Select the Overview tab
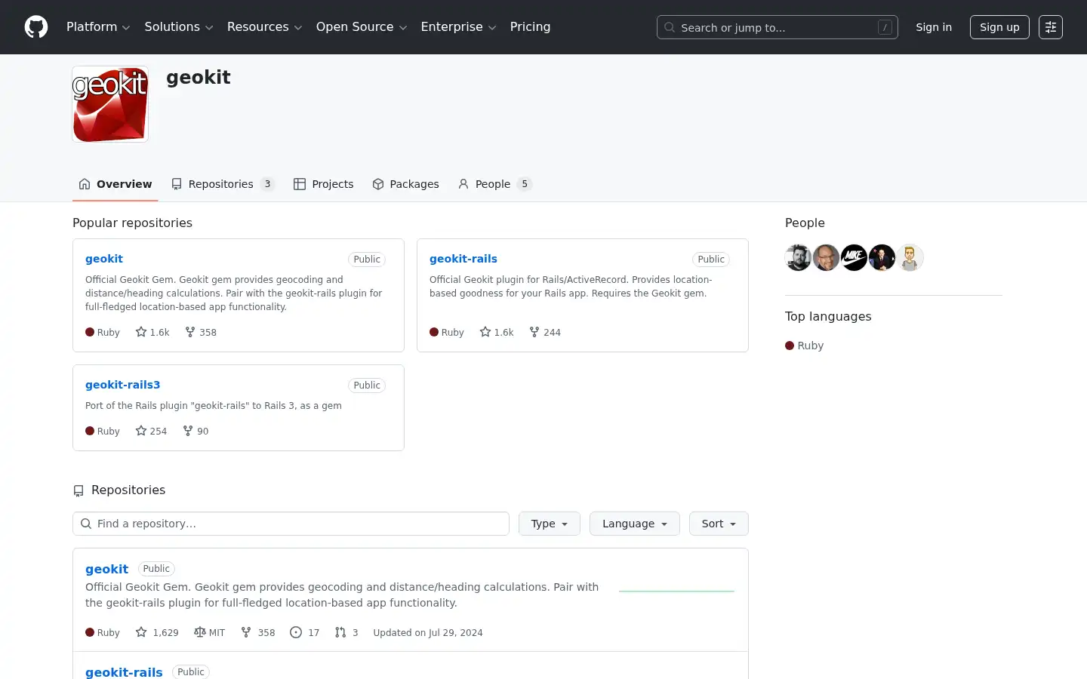The width and height of the screenshot is (1087, 679). [115, 184]
